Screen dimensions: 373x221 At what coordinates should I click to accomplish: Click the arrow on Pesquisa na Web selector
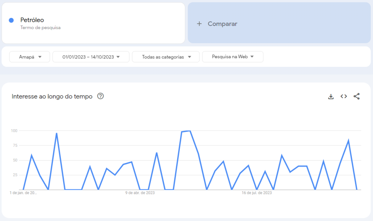pyautogui.click(x=252, y=56)
